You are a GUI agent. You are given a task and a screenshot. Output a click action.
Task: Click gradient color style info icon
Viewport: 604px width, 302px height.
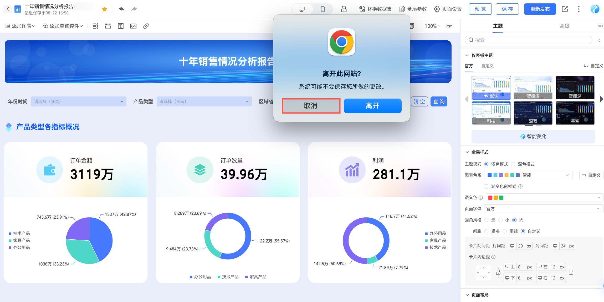tap(520, 186)
